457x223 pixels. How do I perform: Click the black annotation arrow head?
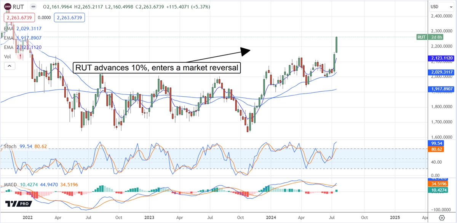pyautogui.click(x=246, y=51)
